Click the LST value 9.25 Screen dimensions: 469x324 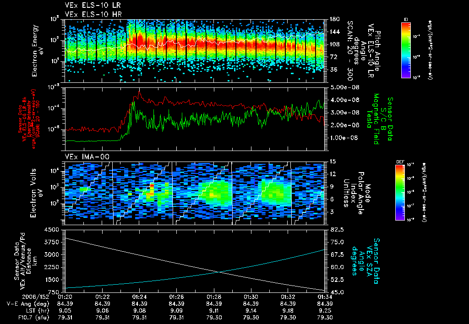(x=325, y=311)
